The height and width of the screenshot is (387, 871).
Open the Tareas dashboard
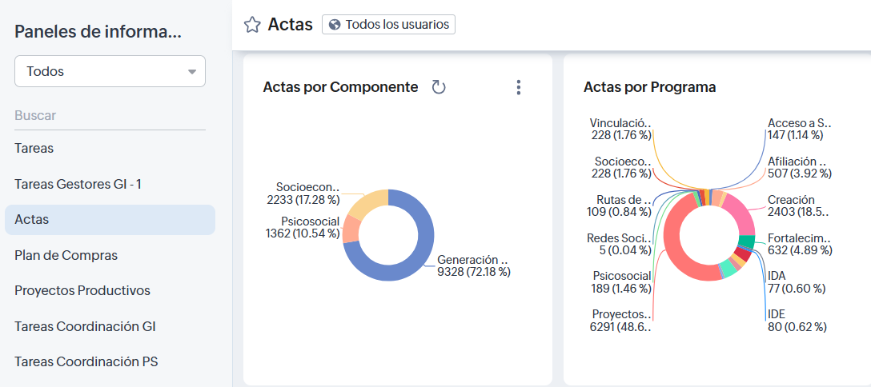(x=34, y=148)
